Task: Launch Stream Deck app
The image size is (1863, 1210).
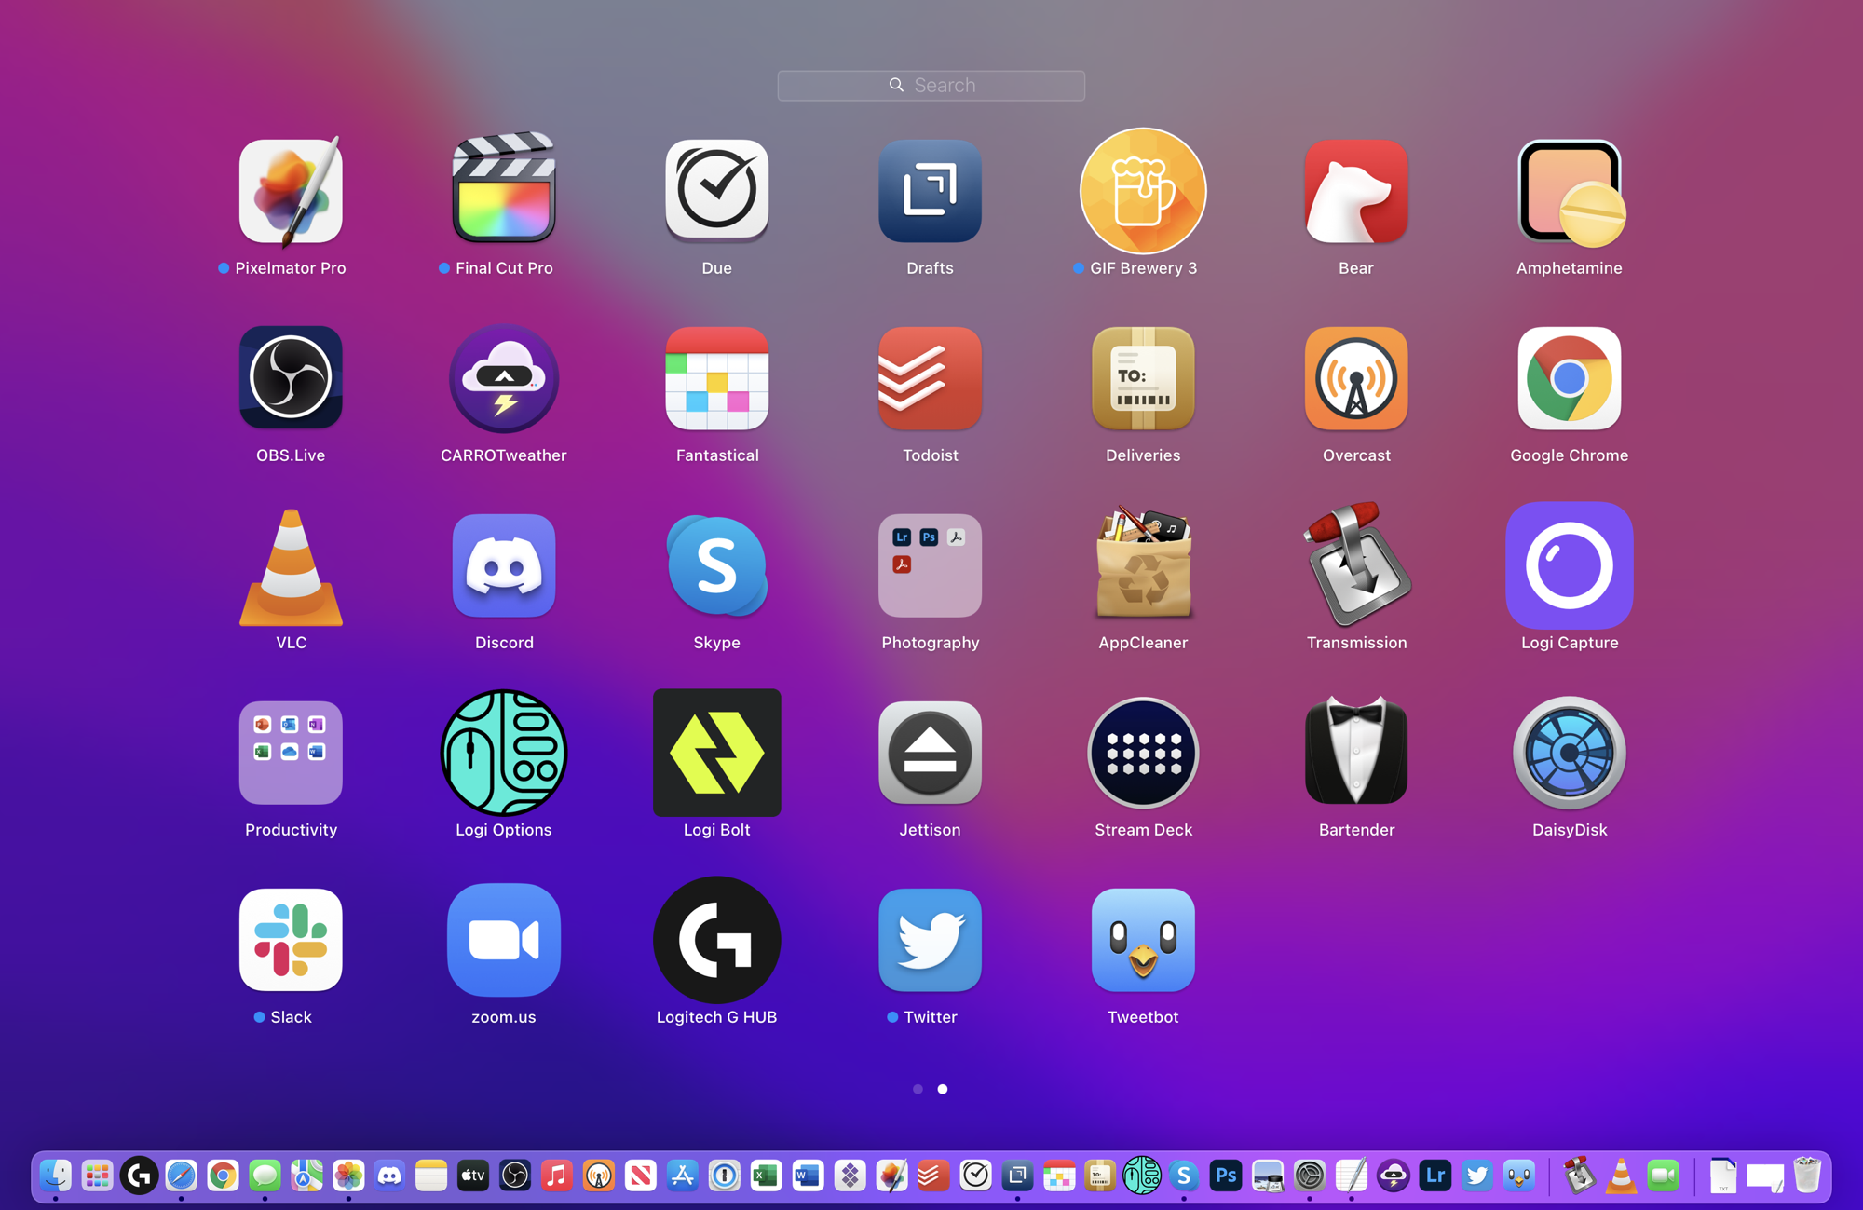Action: coord(1143,753)
